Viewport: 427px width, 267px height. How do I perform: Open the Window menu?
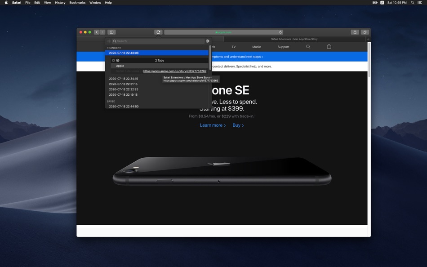(x=95, y=2)
